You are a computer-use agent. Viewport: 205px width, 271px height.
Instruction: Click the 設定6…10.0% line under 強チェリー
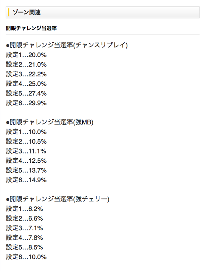(x=26, y=257)
